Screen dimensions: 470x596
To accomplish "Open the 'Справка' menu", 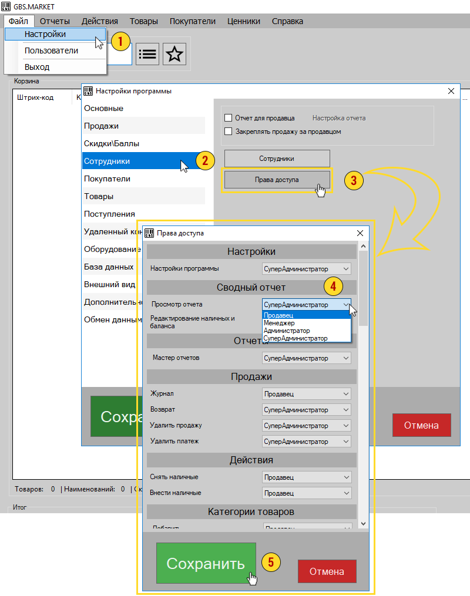I will 287,21.
